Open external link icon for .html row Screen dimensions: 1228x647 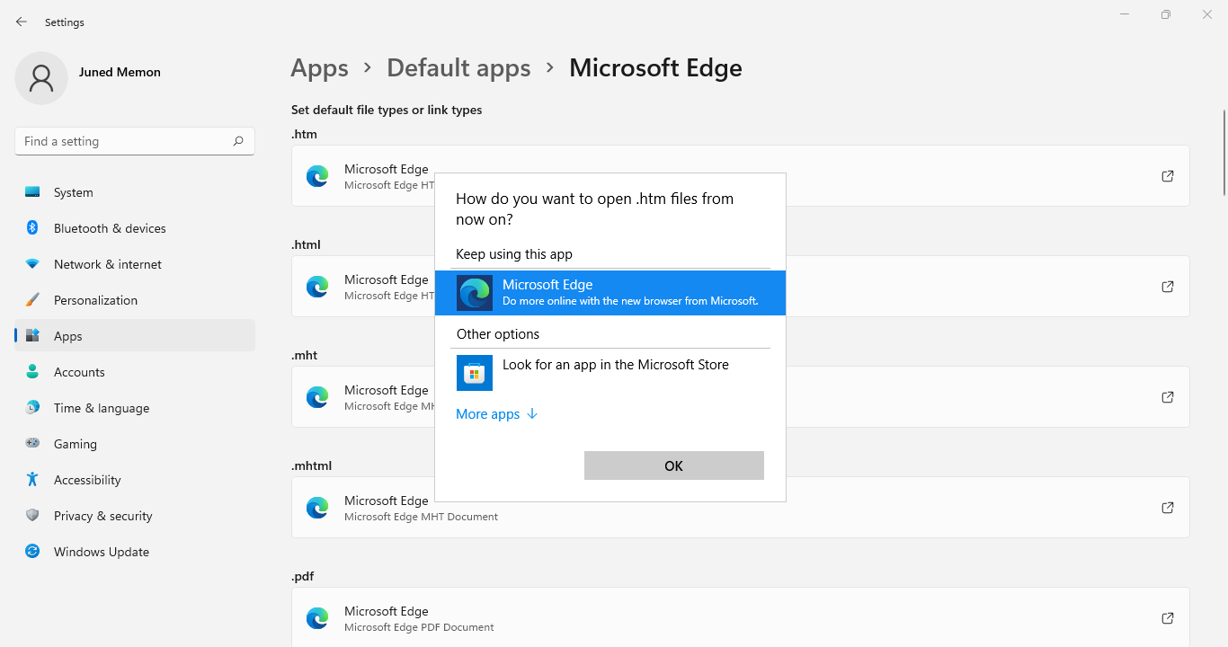(1168, 287)
